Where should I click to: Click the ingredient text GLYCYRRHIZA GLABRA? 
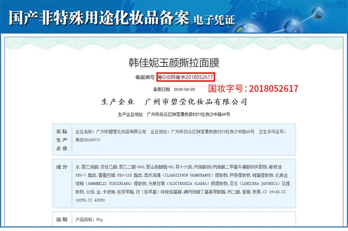click(189, 183)
